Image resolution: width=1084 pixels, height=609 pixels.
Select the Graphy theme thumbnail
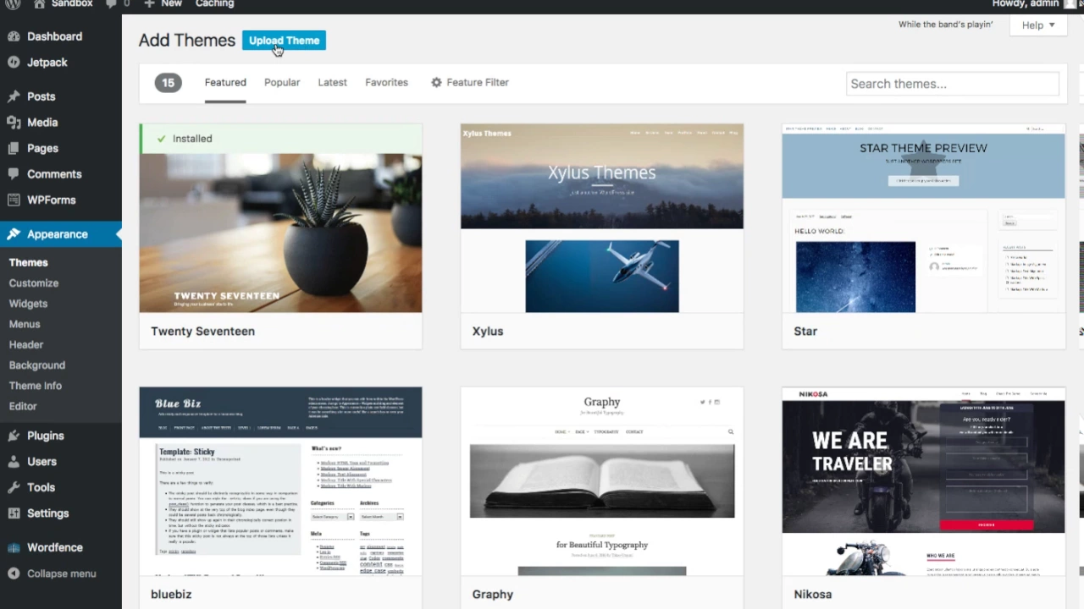click(x=602, y=481)
